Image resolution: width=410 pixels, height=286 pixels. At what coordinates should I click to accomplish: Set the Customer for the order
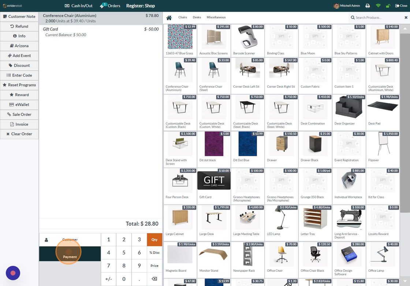point(70,240)
